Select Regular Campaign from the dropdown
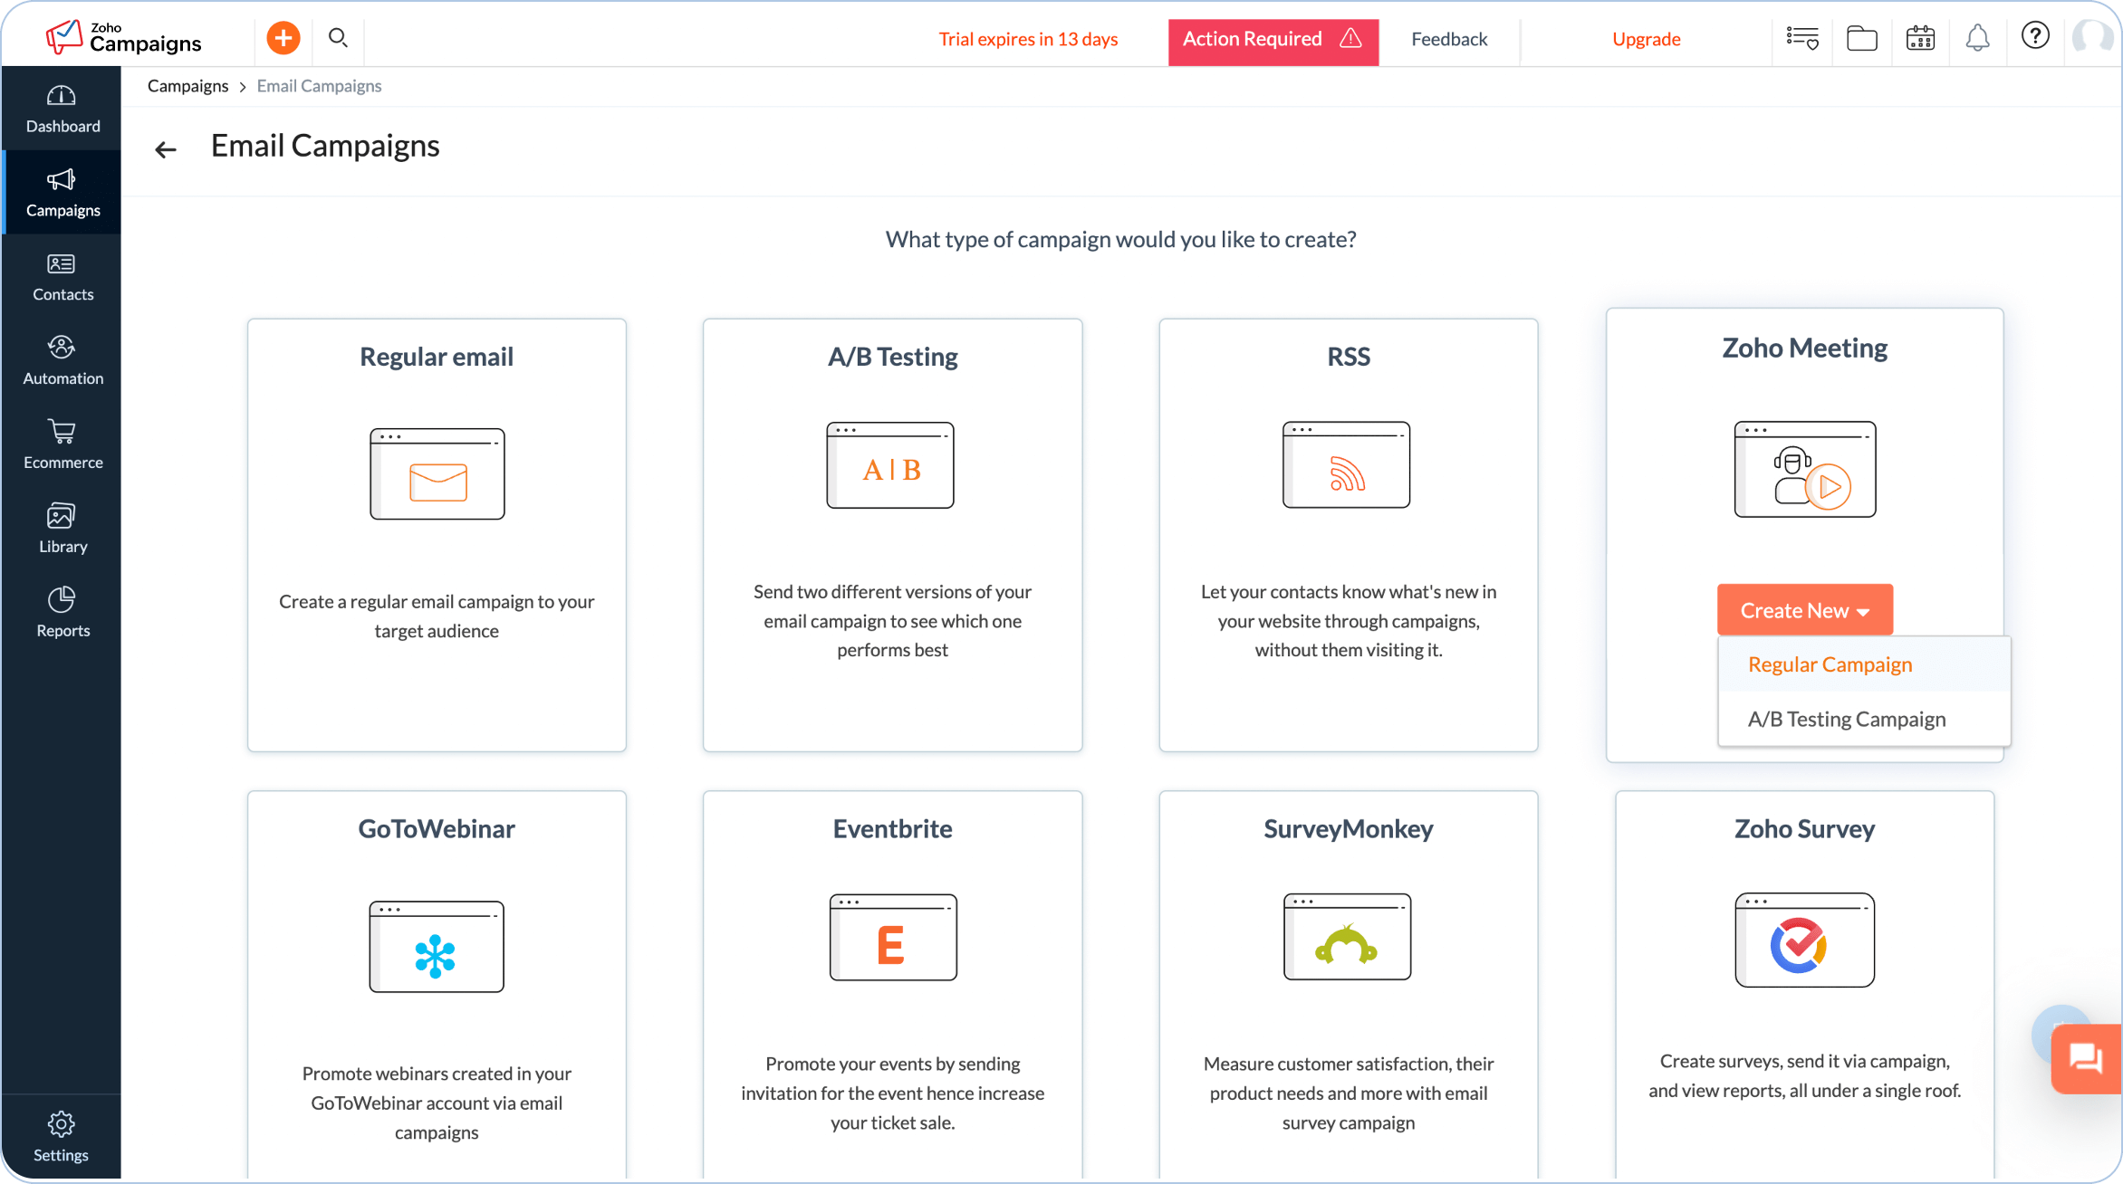Viewport: 2123px width, 1184px height. (x=1829, y=664)
